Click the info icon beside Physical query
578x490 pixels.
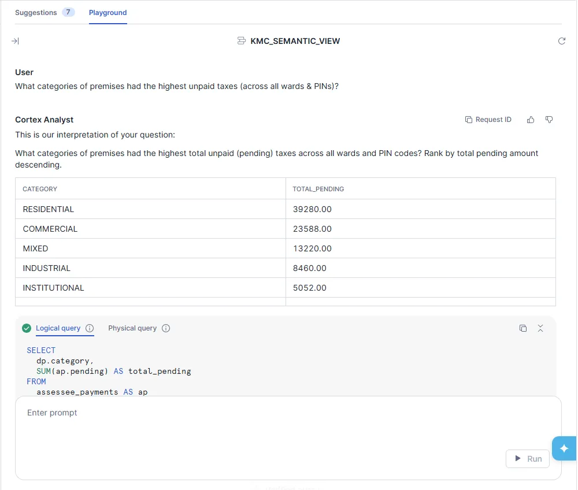coord(166,328)
